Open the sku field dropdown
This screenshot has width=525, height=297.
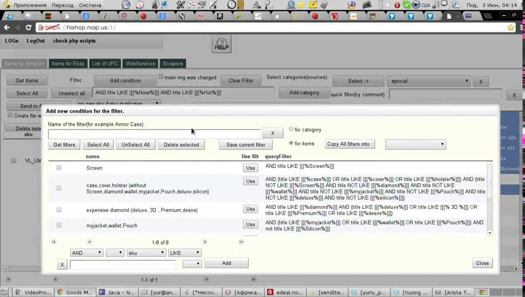(146, 253)
